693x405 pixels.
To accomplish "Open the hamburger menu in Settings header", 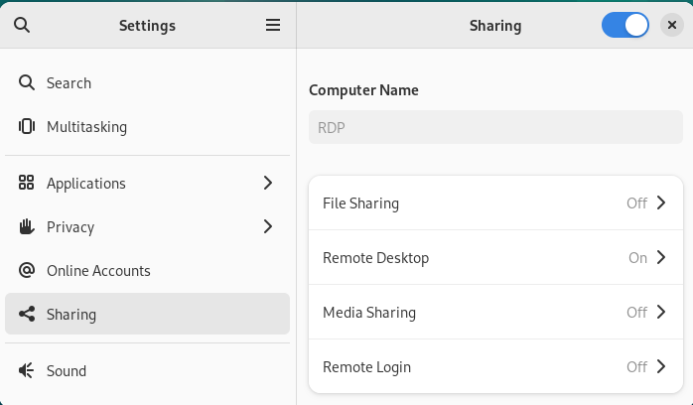I will click(273, 25).
